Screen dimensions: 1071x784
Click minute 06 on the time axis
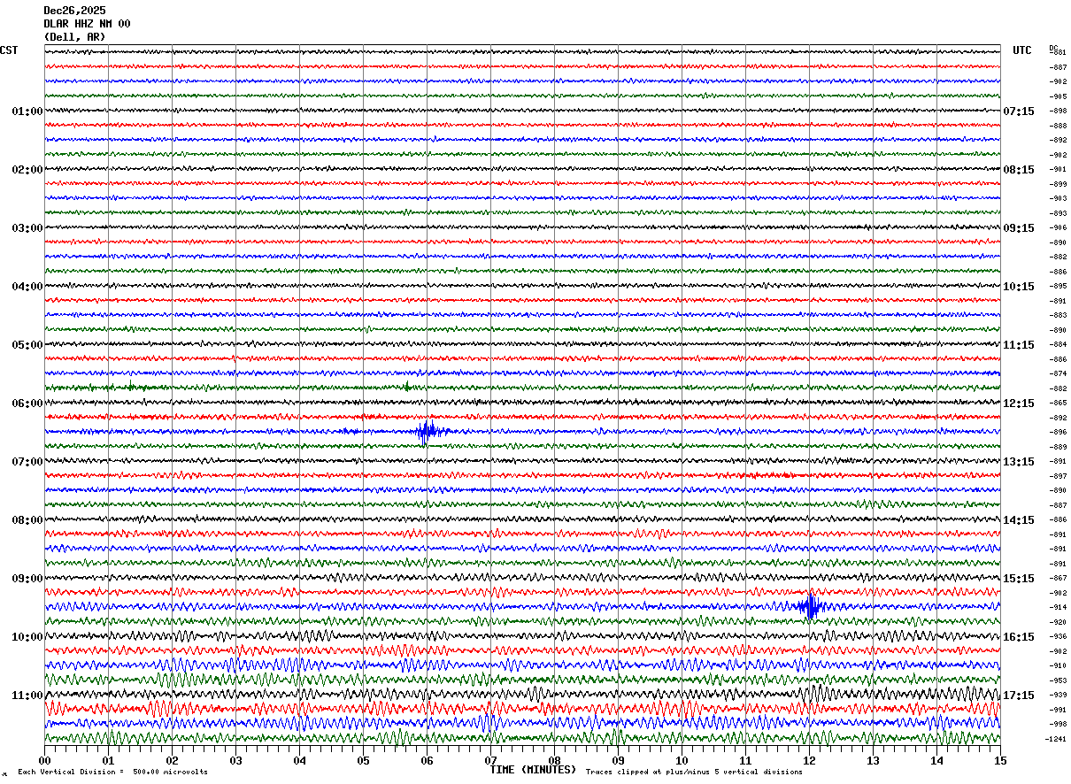pyautogui.click(x=427, y=760)
